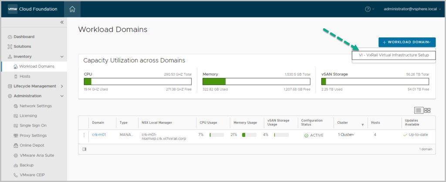Select VI - VxRail Virtual Infrastructure Setup
The image size is (446, 182).
click(x=393, y=55)
